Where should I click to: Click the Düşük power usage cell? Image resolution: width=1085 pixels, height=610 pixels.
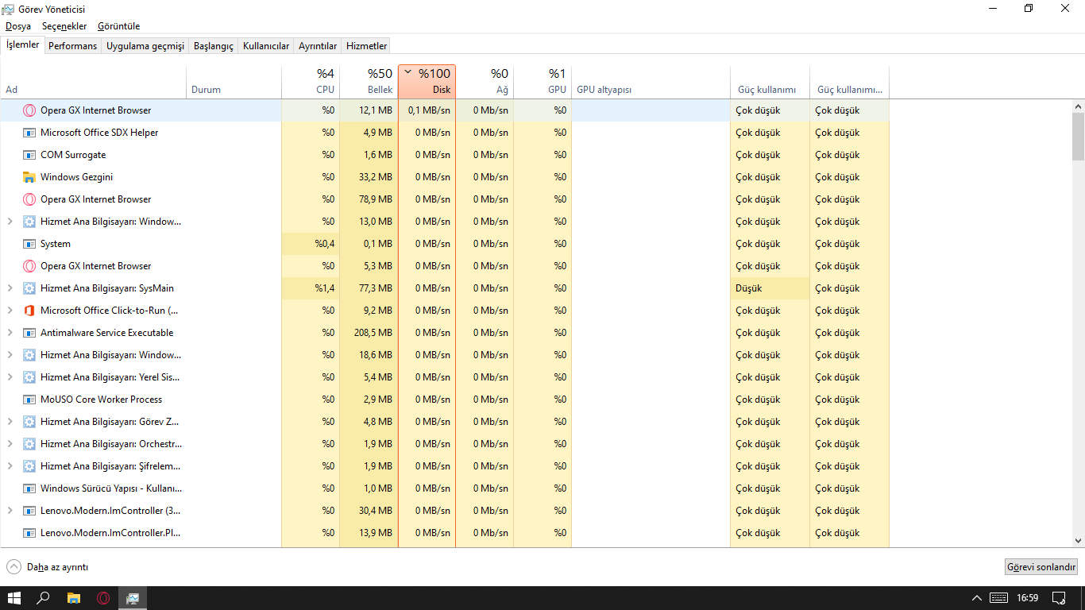[770, 288]
